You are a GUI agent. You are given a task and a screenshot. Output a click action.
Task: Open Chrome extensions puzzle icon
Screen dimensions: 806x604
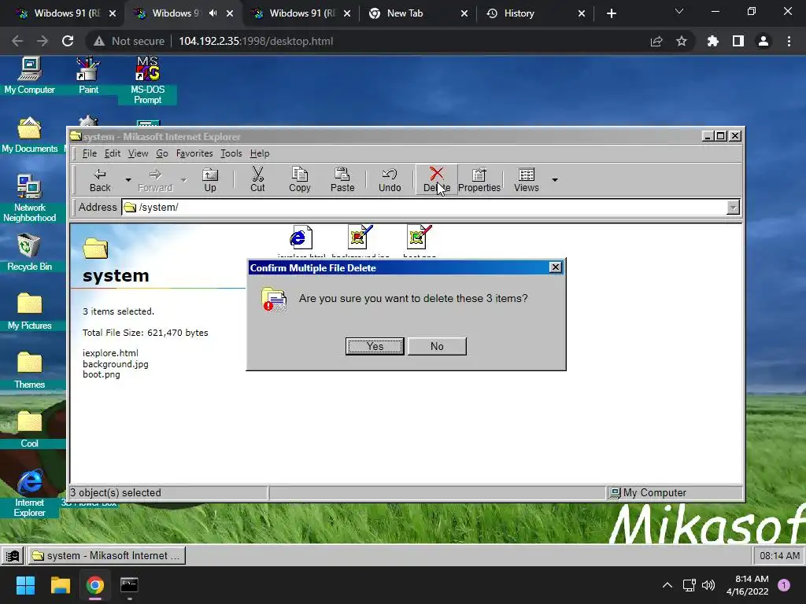tap(712, 41)
